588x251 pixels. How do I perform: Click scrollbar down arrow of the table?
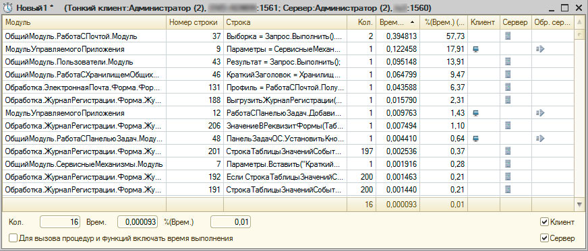tap(579, 205)
